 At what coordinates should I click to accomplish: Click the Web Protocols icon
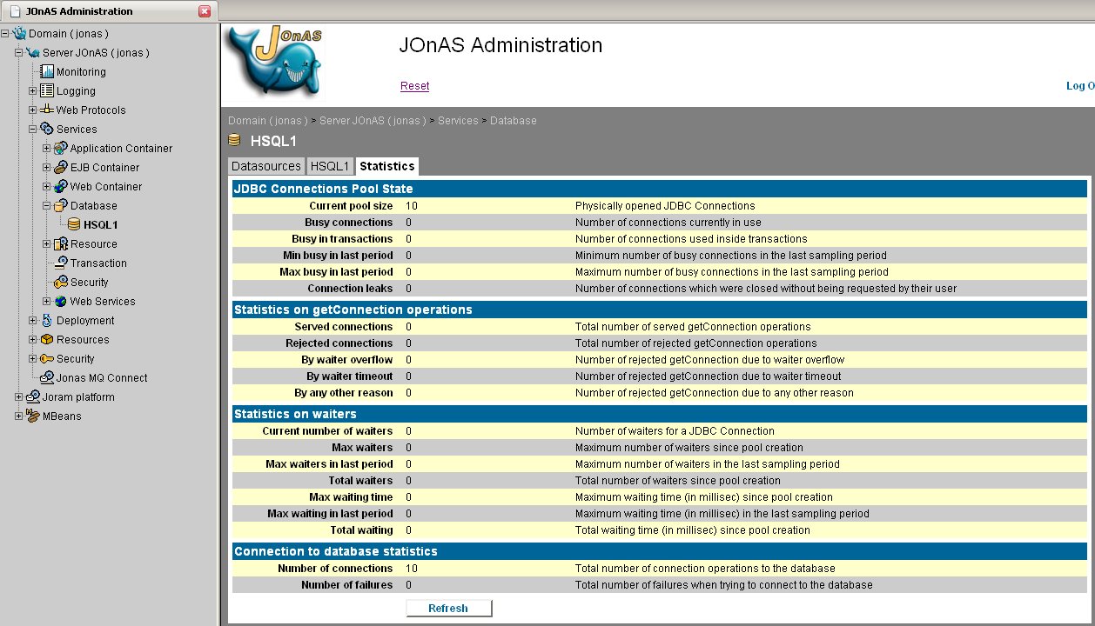[47, 110]
